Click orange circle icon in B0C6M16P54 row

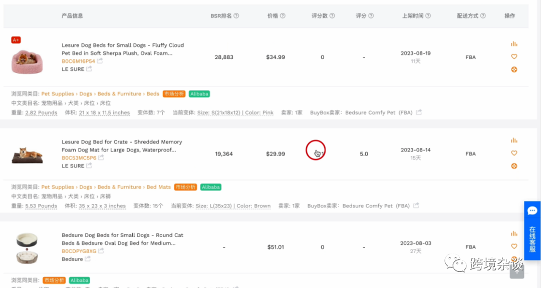[x=514, y=69]
